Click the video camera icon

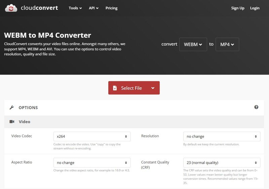[12, 122]
